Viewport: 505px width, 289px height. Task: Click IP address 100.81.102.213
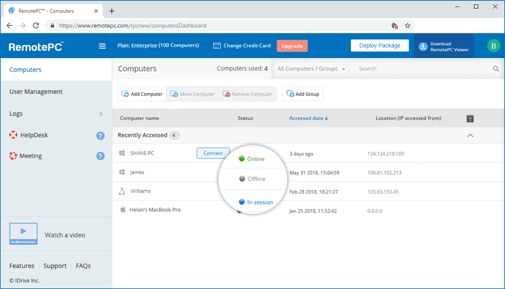[384, 173]
